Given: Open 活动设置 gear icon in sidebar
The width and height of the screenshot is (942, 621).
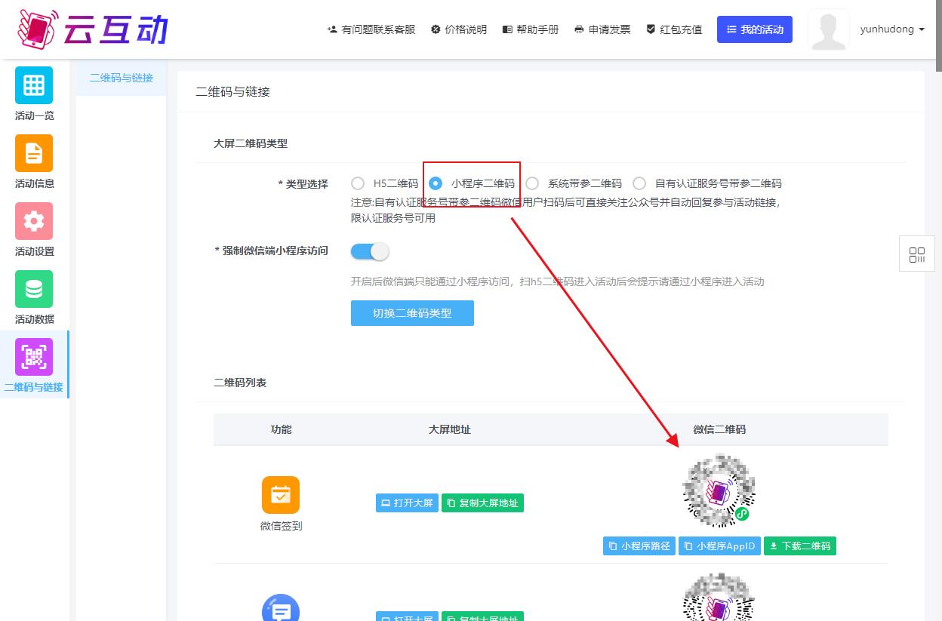Looking at the screenshot, I should [x=34, y=221].
